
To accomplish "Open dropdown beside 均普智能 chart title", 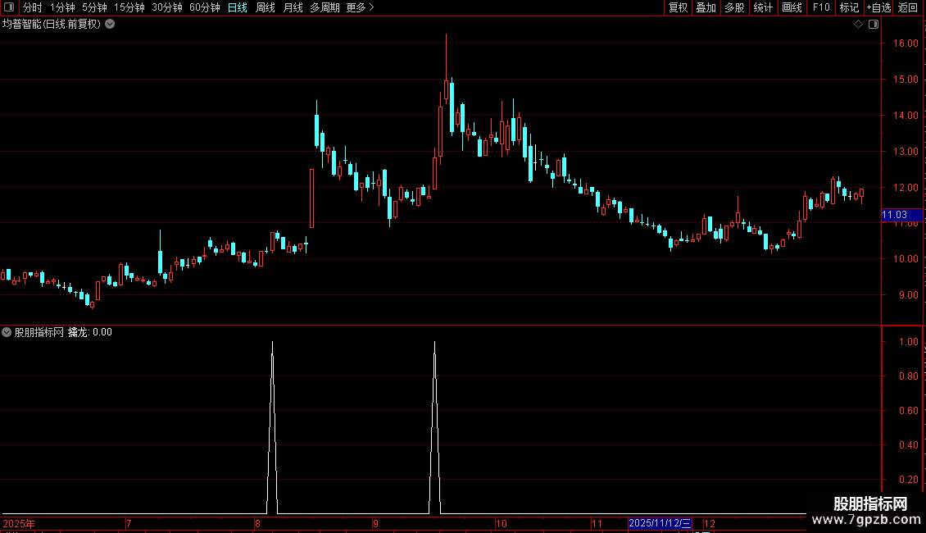I will 110,25.
